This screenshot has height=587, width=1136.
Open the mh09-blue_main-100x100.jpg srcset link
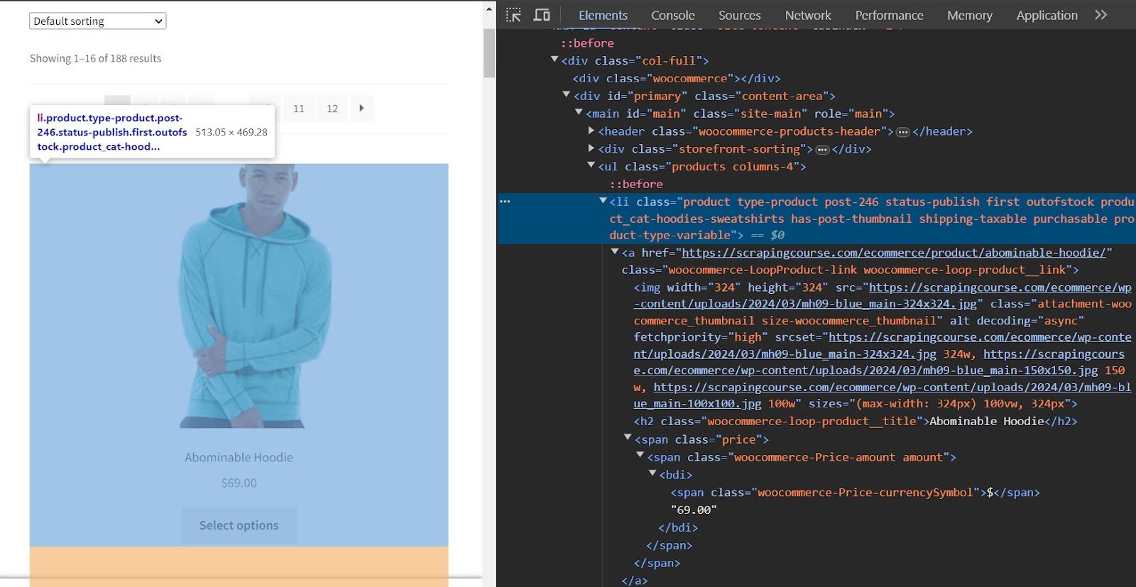883,395
